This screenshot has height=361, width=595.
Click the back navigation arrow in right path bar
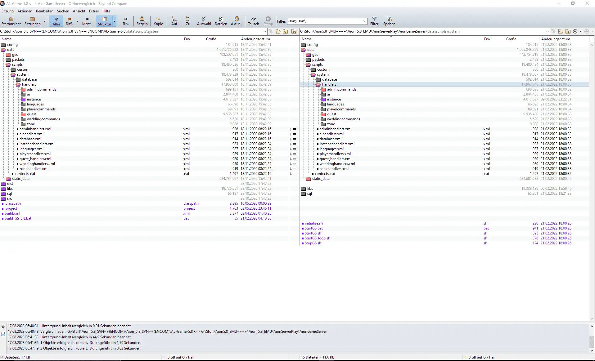coord(575,31)
